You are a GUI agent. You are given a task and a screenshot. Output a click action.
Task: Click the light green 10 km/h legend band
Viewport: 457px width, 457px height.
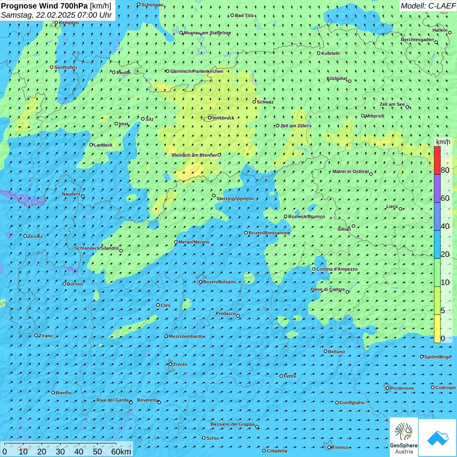437,273
